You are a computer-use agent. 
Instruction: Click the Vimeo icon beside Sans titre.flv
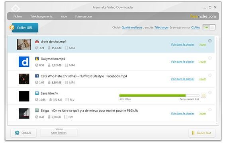37,93
